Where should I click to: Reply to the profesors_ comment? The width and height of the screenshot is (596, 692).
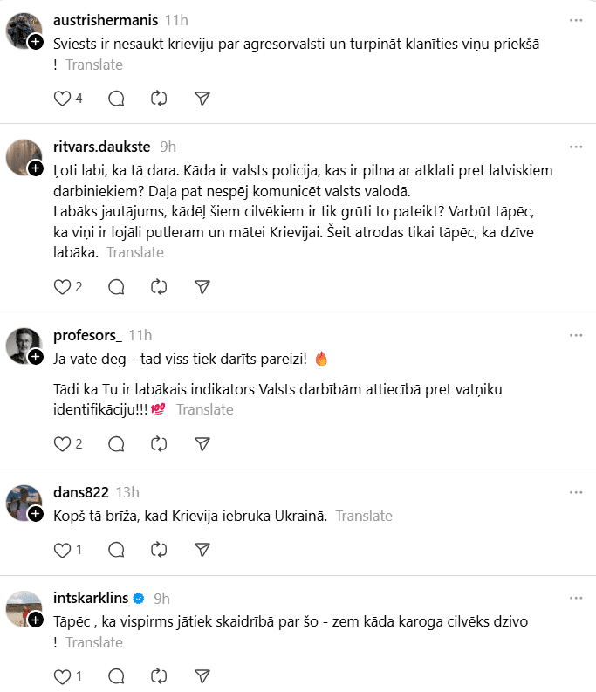click(x=115, y=443)
